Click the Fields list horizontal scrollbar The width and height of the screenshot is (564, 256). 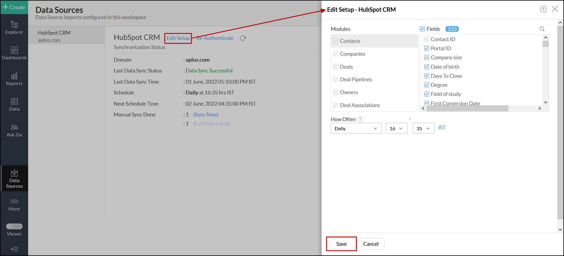[x=467, y=108]
